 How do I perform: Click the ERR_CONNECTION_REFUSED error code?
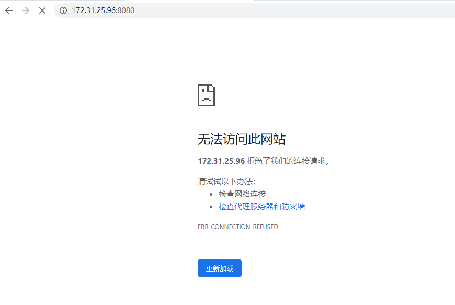(x=237, y=227)
